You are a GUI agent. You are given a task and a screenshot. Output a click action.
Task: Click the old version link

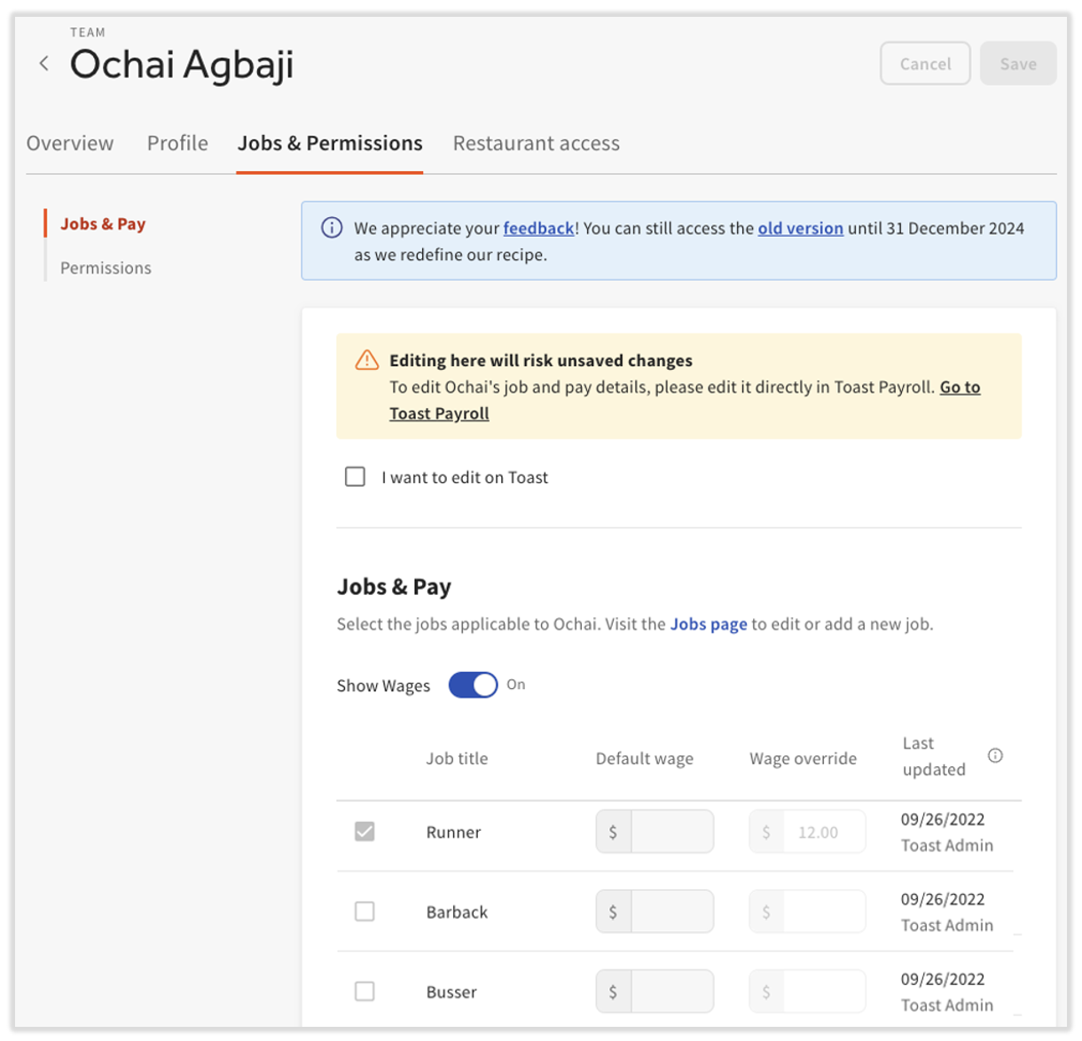(x=799, y=229)
